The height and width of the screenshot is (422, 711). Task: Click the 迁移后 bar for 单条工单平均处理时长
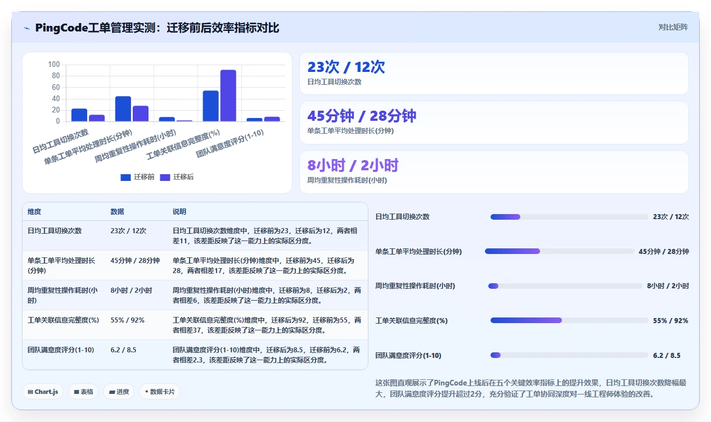click(x=141, y=114)
